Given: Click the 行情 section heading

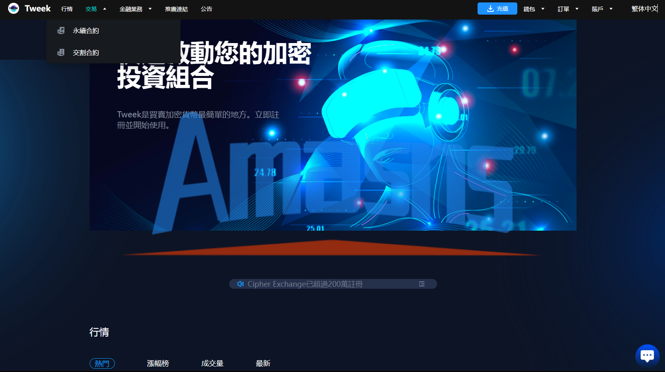Looking at the screenshot, I should (99, 332).
